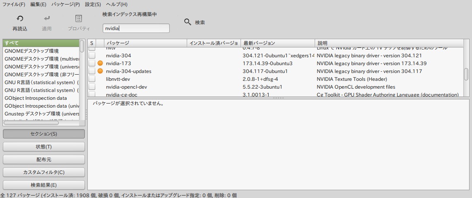Select the nvidia-173 package name
Screen dimensions: 472x198
(x=118, y=63)
